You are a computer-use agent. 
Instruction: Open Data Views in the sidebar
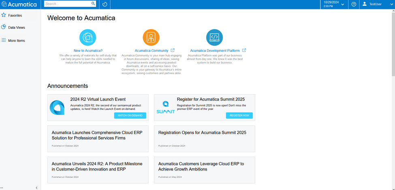[17, 28]
